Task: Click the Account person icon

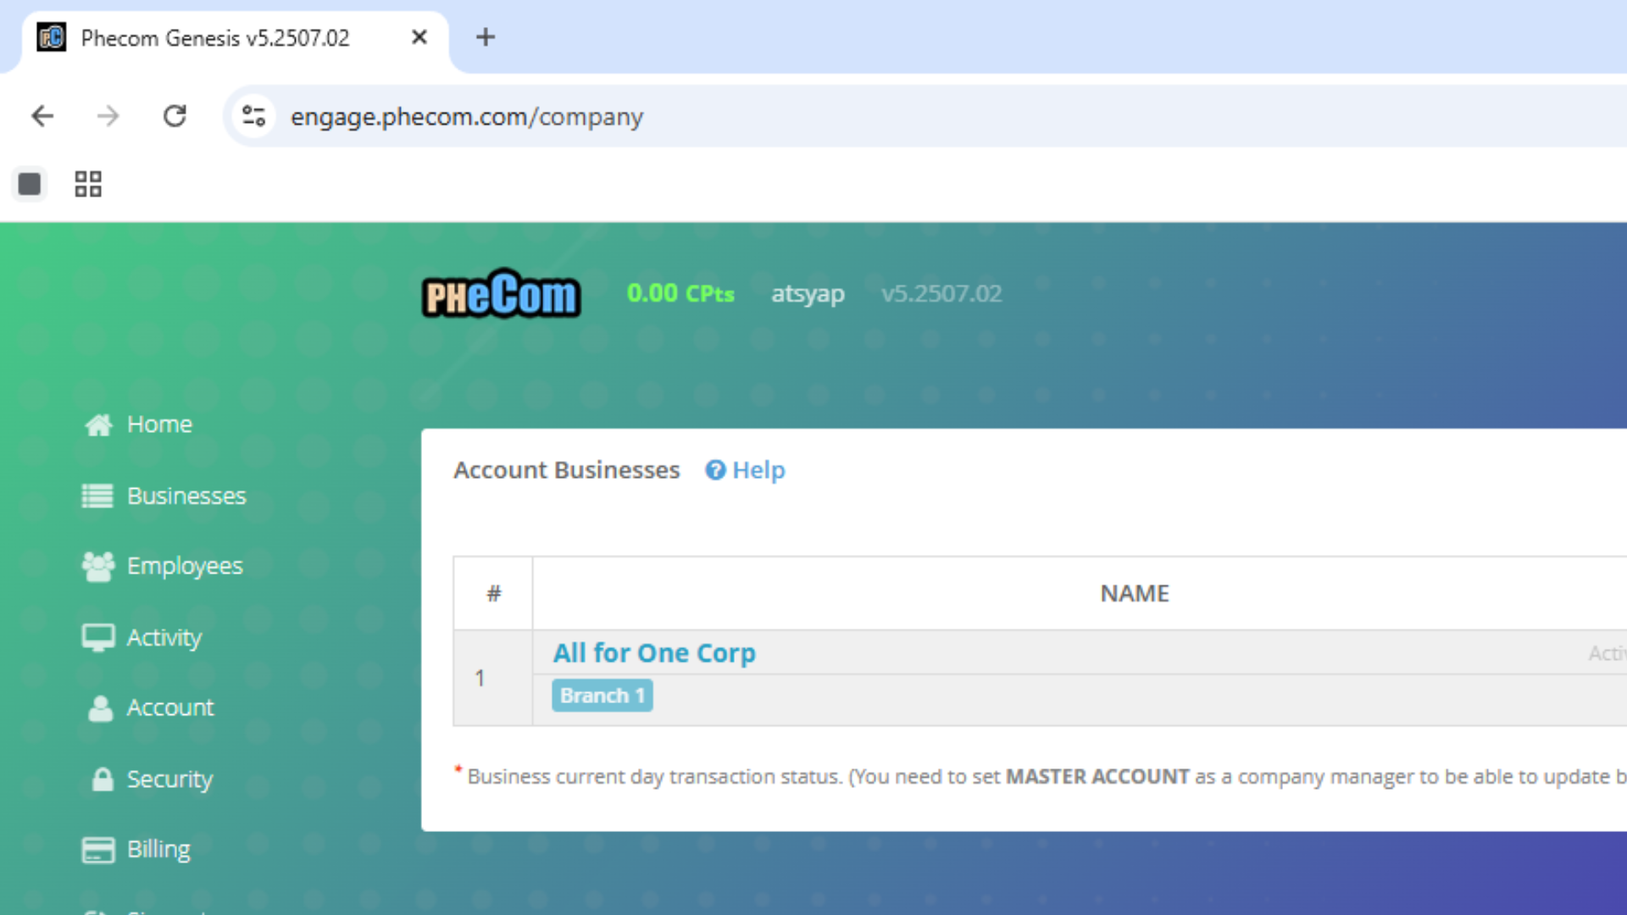Action: click(101, 708)
